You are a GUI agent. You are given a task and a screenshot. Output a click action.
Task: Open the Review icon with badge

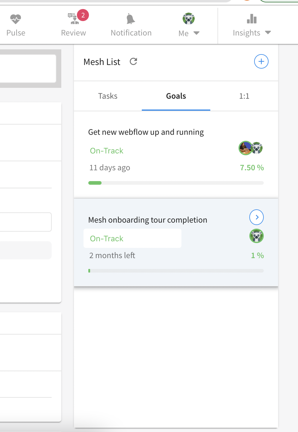tap(74, 19)
